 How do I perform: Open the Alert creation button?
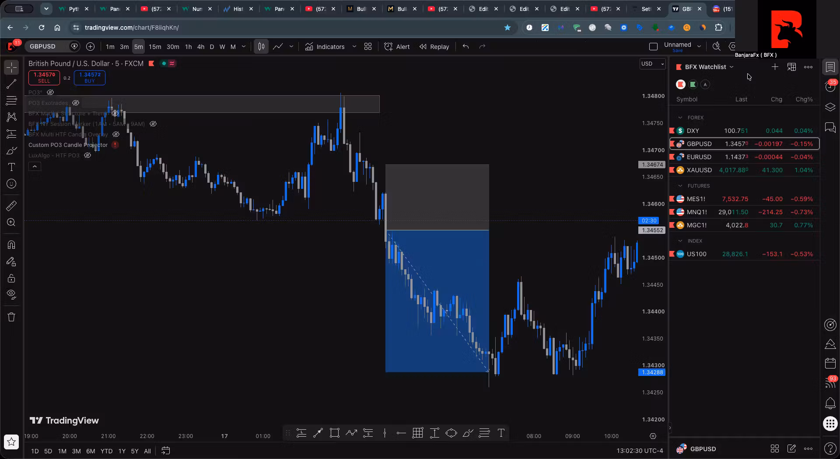pyautogui.click(x=397, y=47)
